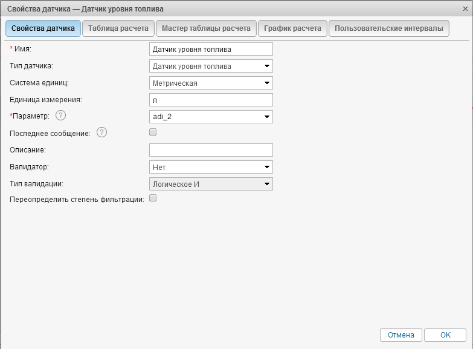Click the Единица измерения field
This screenshot has width=473, height=349.
(211, 100)
